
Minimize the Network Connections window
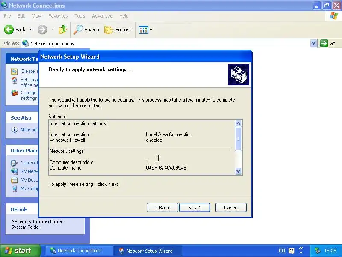[x=316, y=6]
